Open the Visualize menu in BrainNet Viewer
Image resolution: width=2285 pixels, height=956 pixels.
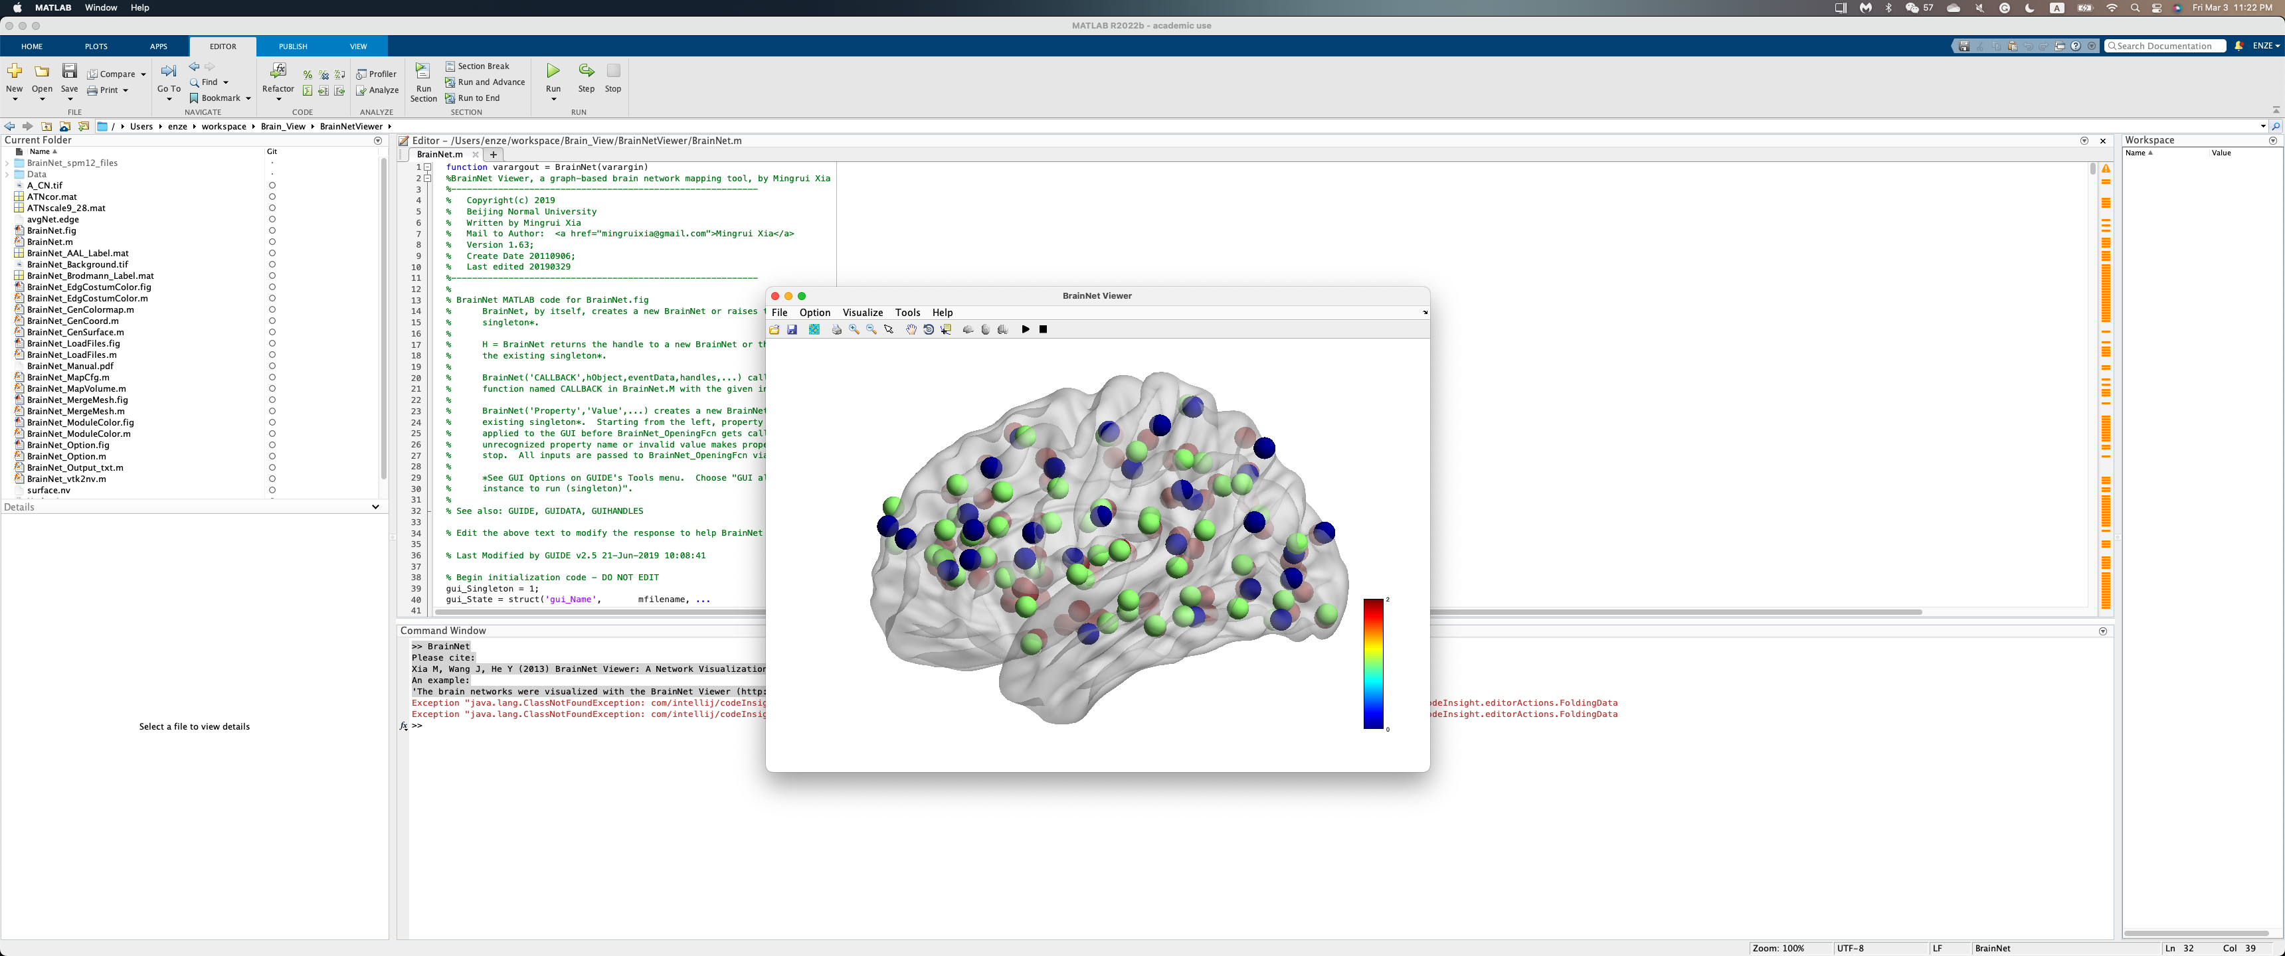[x=862, y=312]
